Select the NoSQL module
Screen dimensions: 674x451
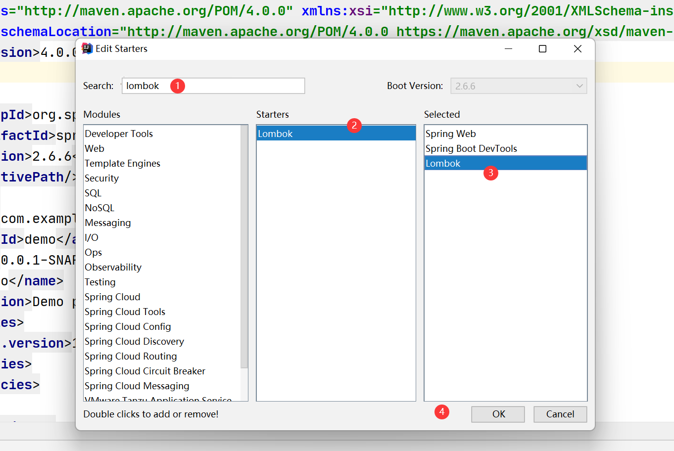(x=99, y=208)
